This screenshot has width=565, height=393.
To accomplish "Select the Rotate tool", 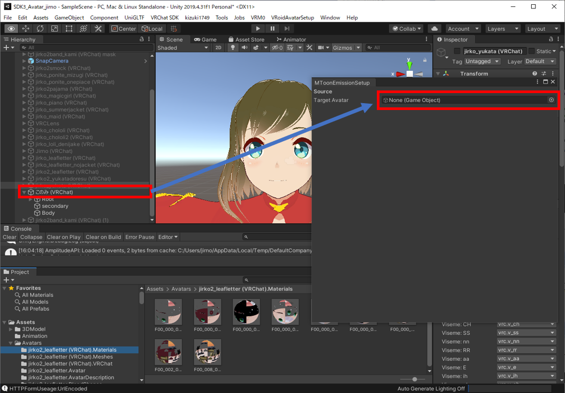I will click(x=40, y=29).
